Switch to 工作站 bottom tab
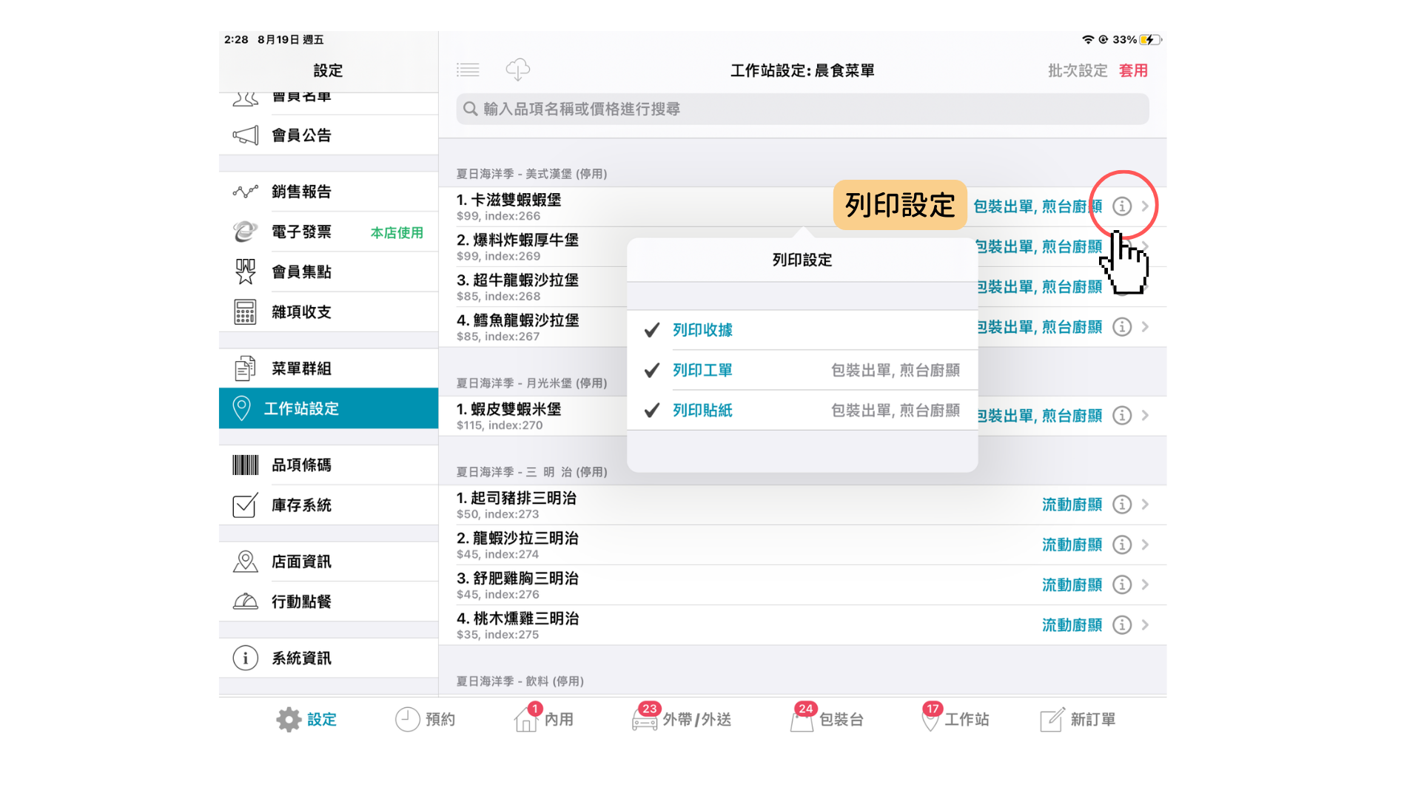Image resolution: width=1421 pixels, height=799 pixels. pos(955,718)
